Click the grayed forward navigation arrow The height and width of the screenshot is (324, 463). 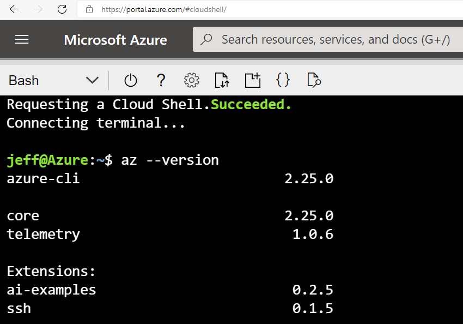[x=36, y=9]
